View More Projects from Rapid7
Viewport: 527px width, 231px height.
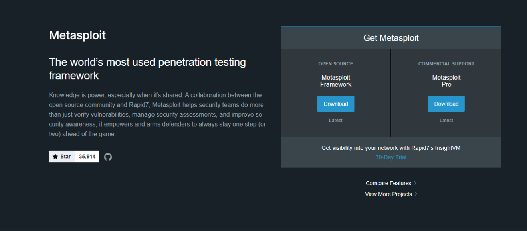click(388, 194)
